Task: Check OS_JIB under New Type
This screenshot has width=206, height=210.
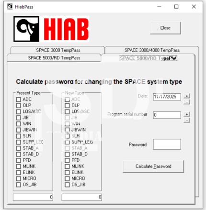Action: (67, 185)
